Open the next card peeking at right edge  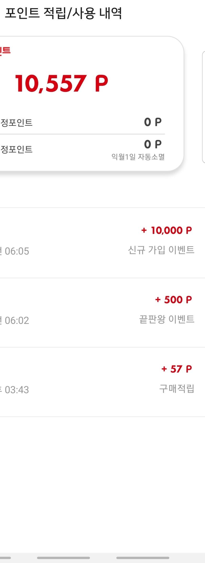(203, 107)
